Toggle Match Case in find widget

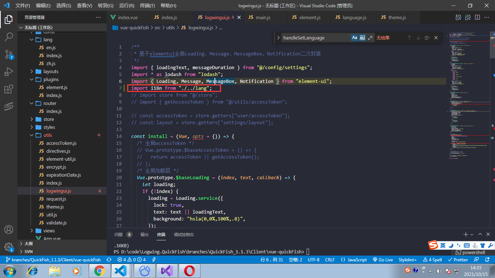(x=354, y=38)
